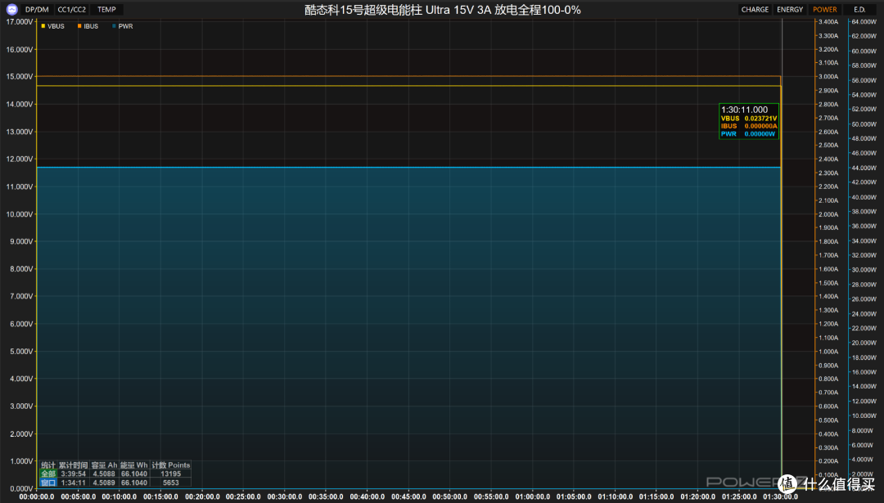Click the 01:30:00.0 time axis label

[x=780, y=496]
